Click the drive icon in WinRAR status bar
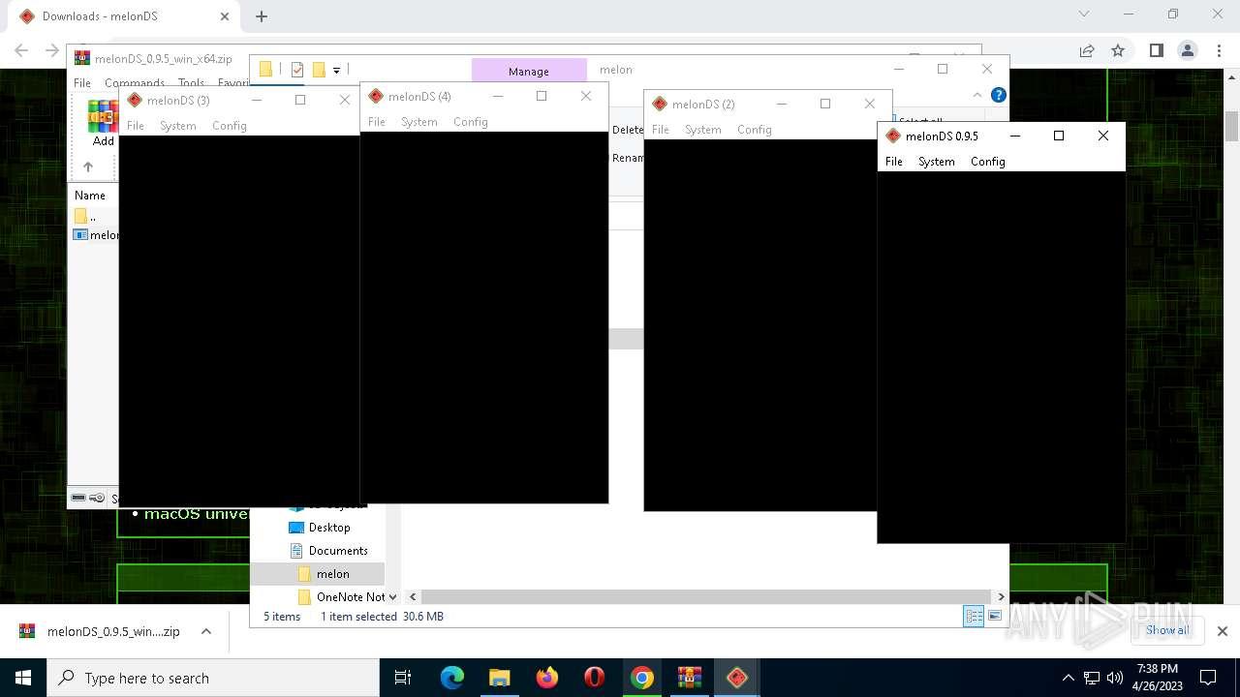This screenshot has width=1240, height=697. click(x=79, y=499)
